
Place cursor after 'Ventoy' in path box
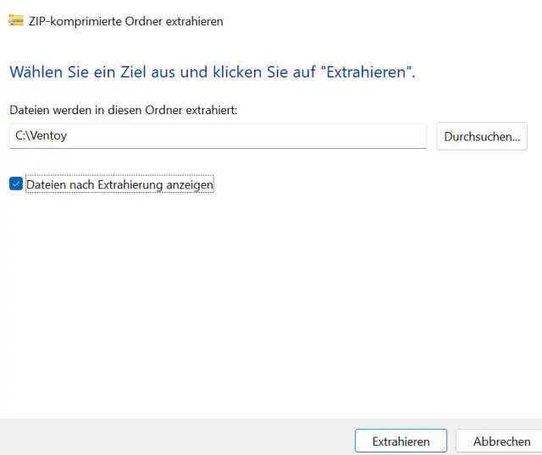coord(68,135)
